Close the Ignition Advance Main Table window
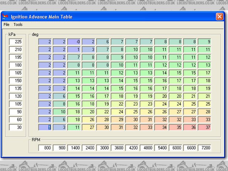The image size is (228, 171). tap(219, 16)
